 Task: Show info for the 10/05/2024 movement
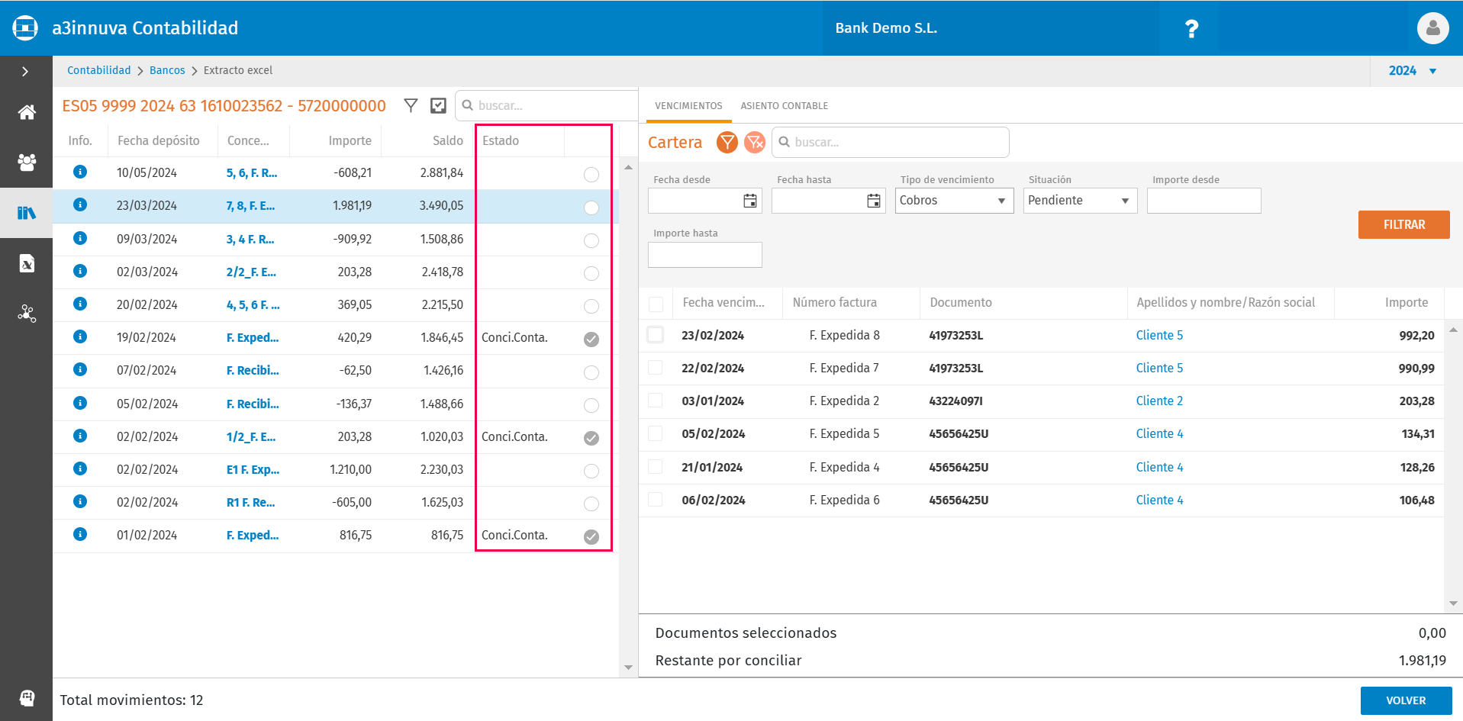click(x=79, y=172)
